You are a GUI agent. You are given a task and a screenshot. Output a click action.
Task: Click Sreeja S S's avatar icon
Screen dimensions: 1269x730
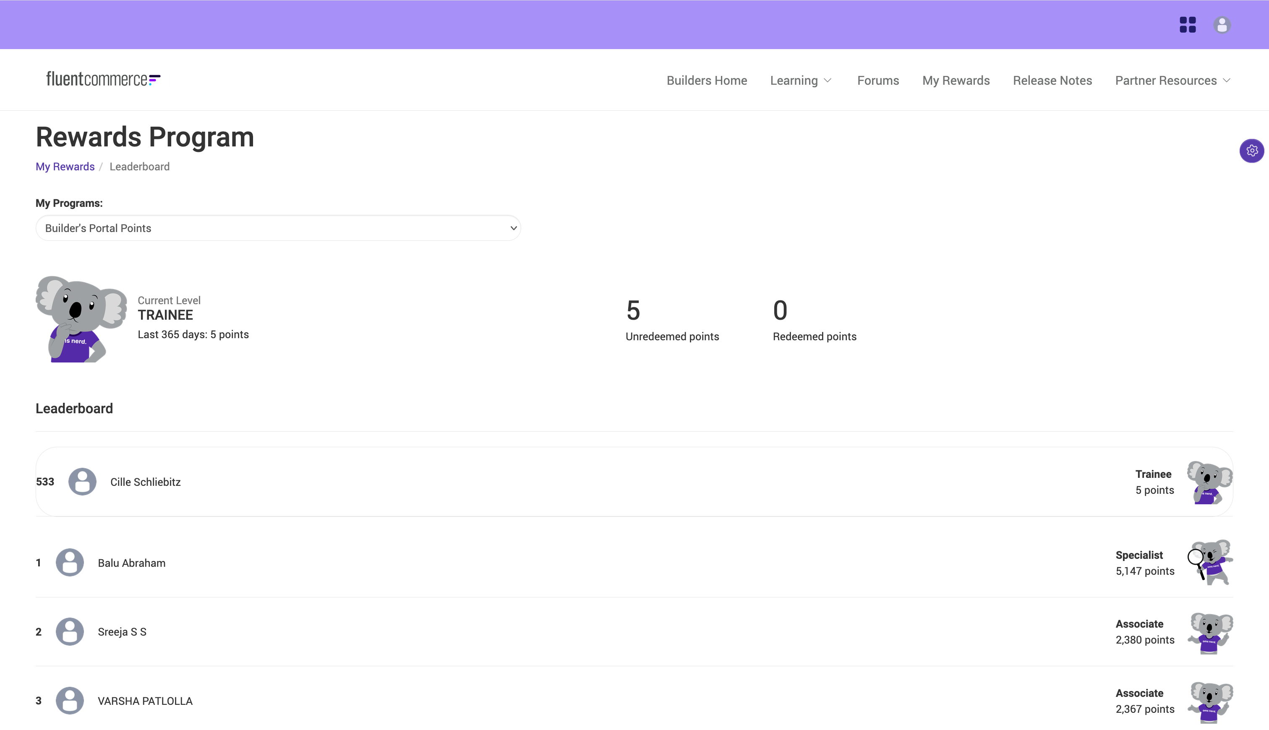click(70, 631)
